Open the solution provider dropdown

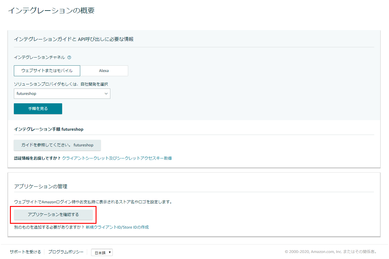point(62,94)
